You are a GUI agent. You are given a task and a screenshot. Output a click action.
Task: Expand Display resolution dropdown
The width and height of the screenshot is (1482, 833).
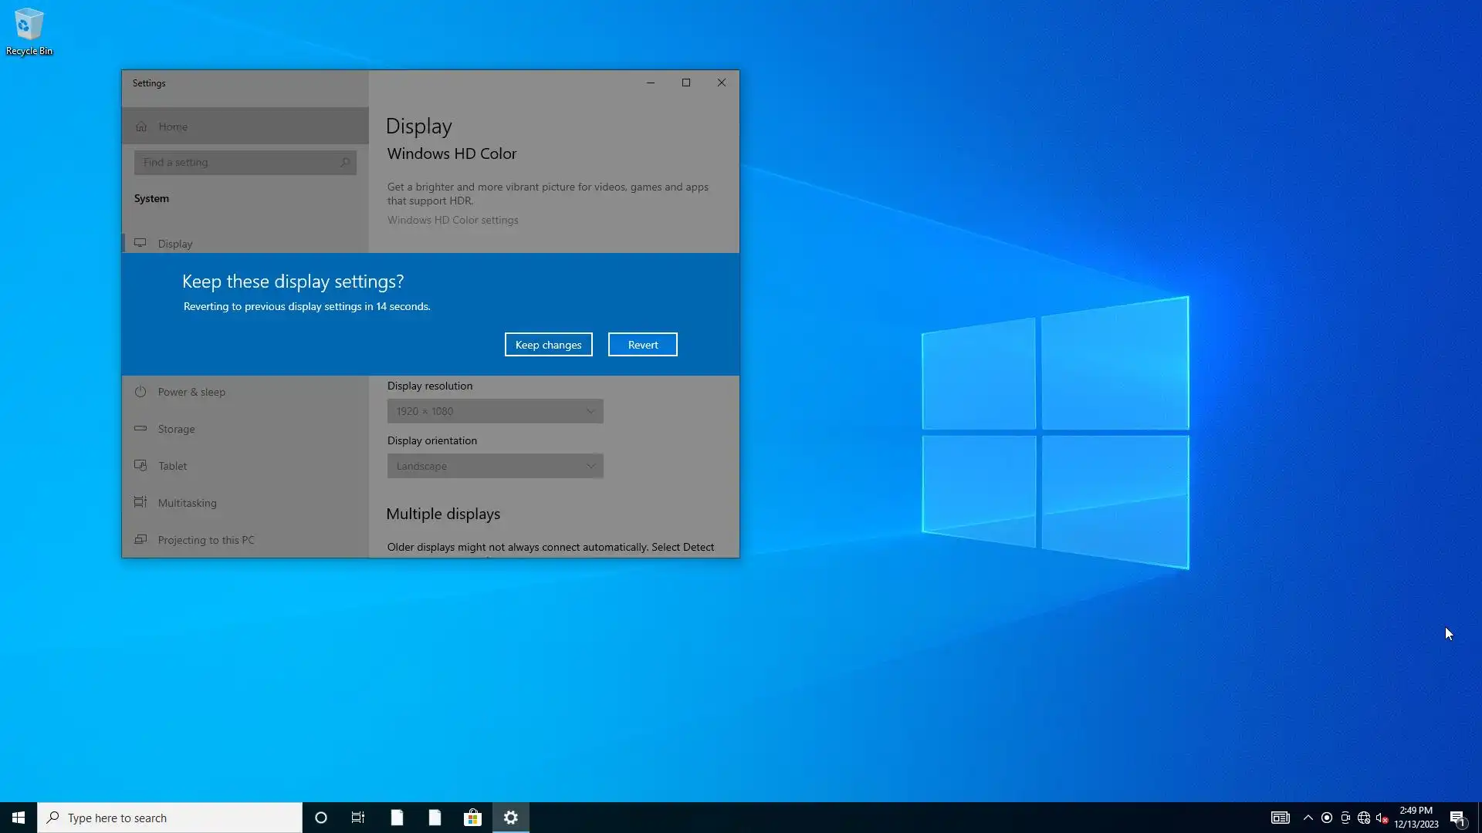click(x=495, y=411)
